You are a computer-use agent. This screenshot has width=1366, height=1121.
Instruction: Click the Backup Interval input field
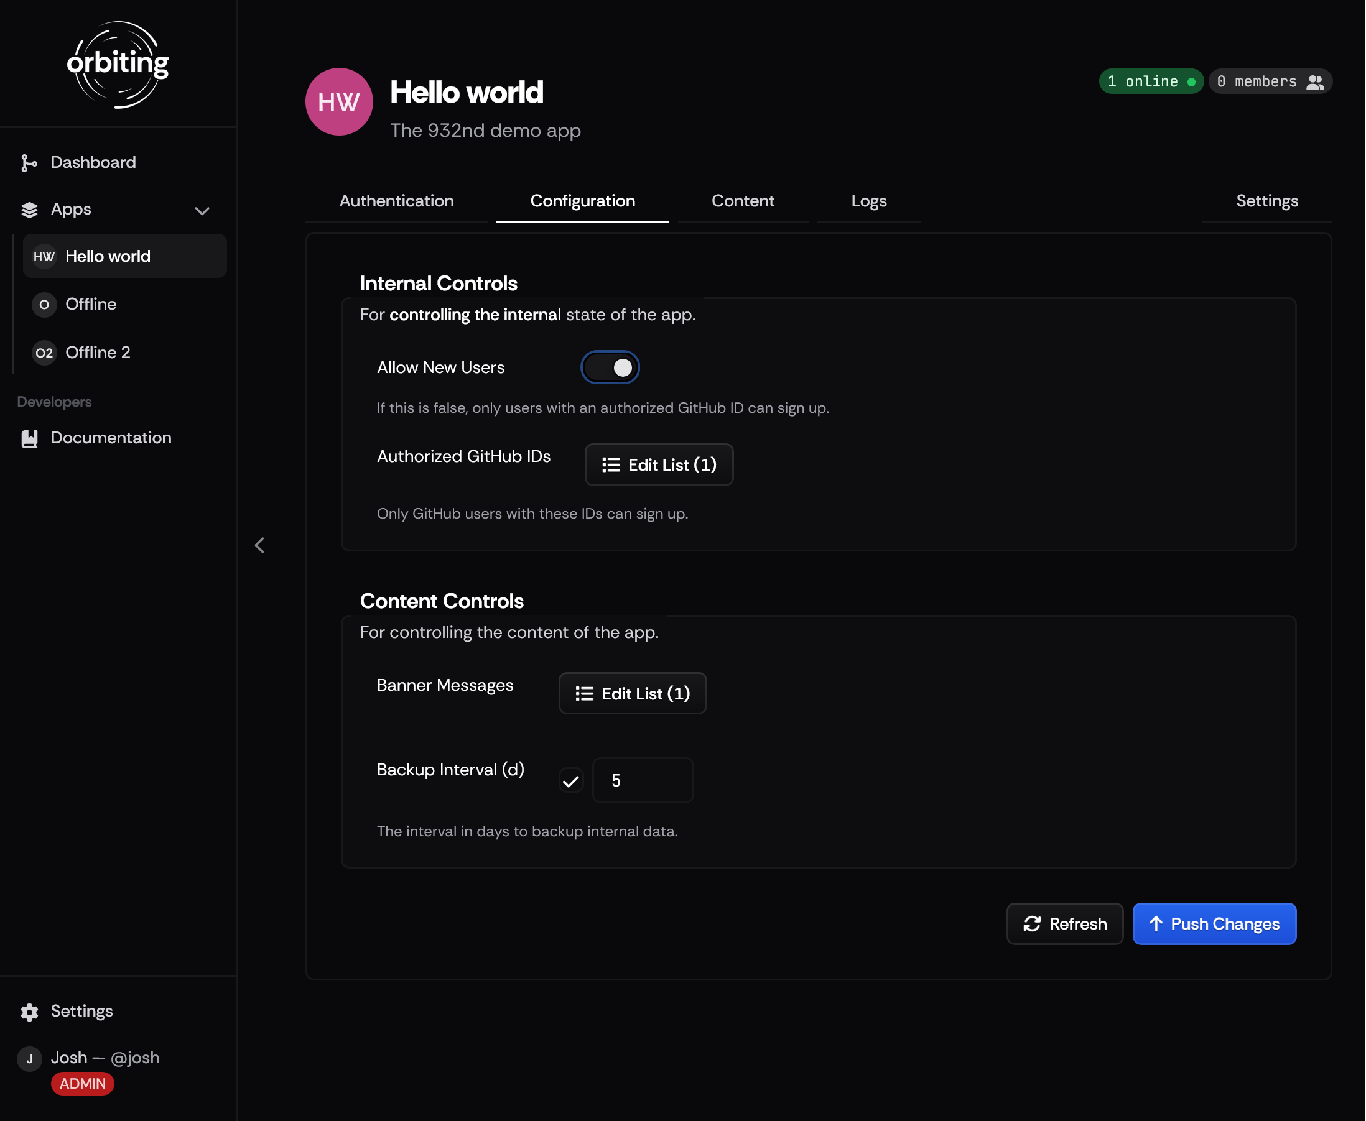tap(642, 780)
